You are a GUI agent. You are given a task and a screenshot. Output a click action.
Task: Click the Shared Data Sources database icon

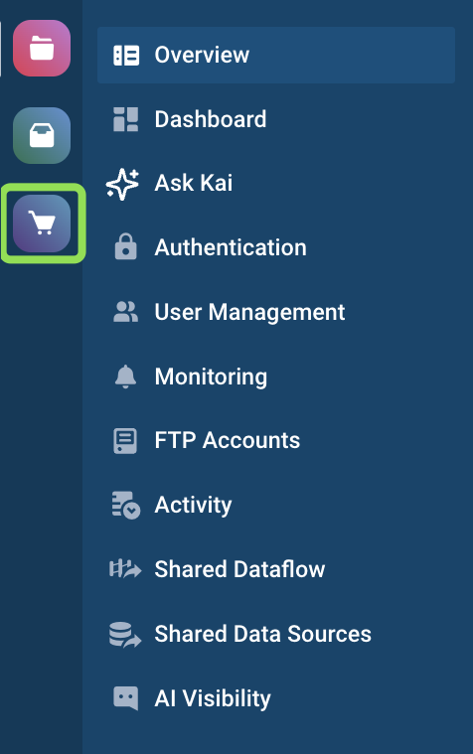click(125, 635)
